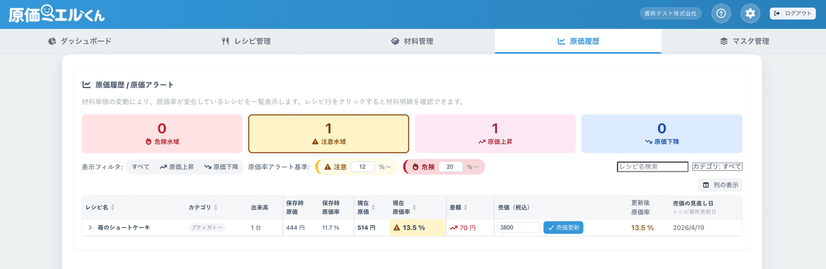Viewport: 826px width, 269px height.
Task: Select the 原価下降 summary card
Action: point(661,134)
